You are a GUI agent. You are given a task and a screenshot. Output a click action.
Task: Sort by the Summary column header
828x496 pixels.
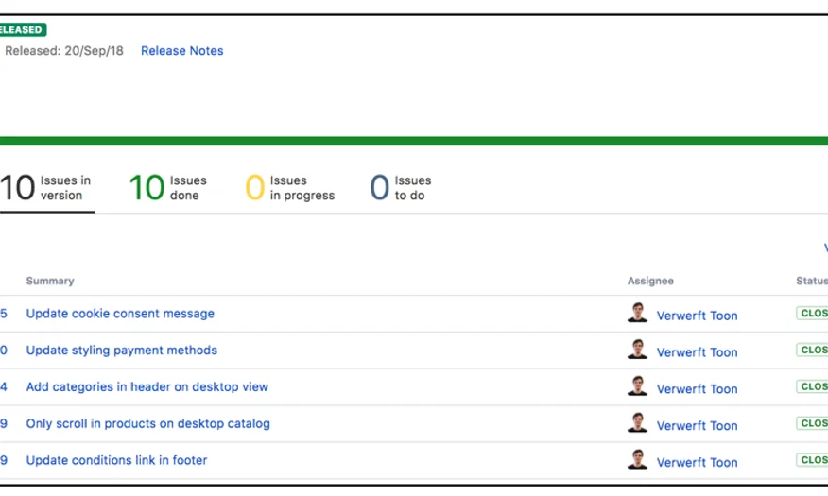[x=50, y=281]
